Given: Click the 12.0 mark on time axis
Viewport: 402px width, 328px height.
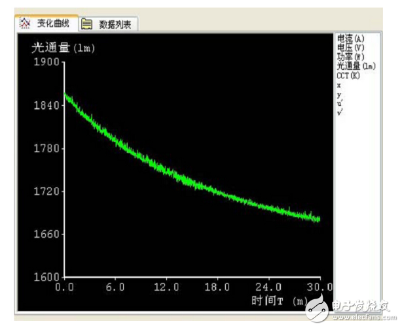Looking at the screenshot, I should 167,287.
